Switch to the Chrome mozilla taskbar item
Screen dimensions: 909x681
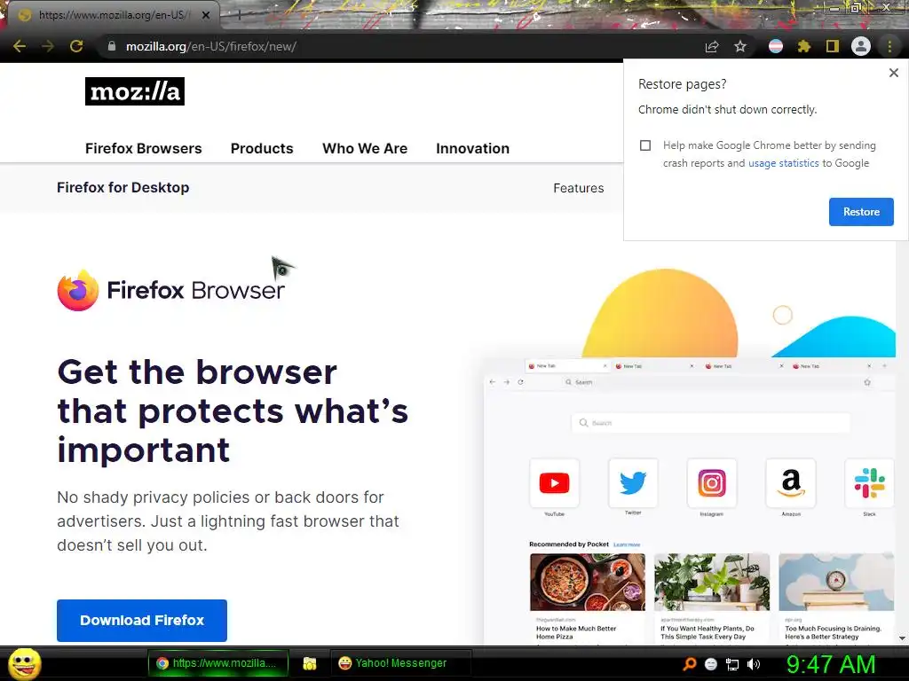pyautogui.click(x=218, y=663)
